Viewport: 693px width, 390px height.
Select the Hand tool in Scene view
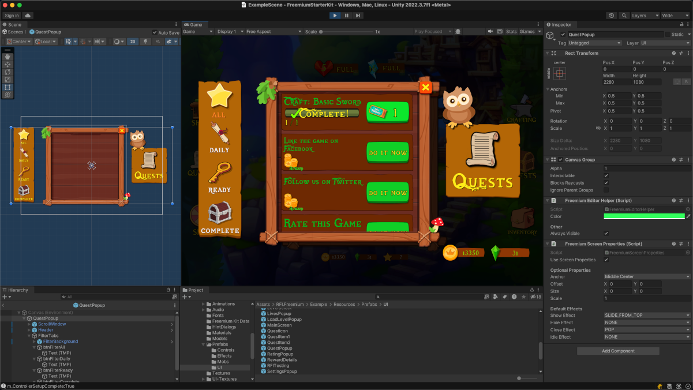pyautogui.click(x=8, y=57)
